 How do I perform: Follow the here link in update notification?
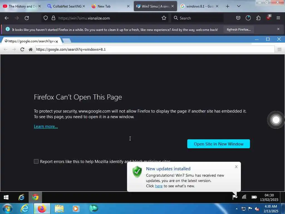(159, 186)
